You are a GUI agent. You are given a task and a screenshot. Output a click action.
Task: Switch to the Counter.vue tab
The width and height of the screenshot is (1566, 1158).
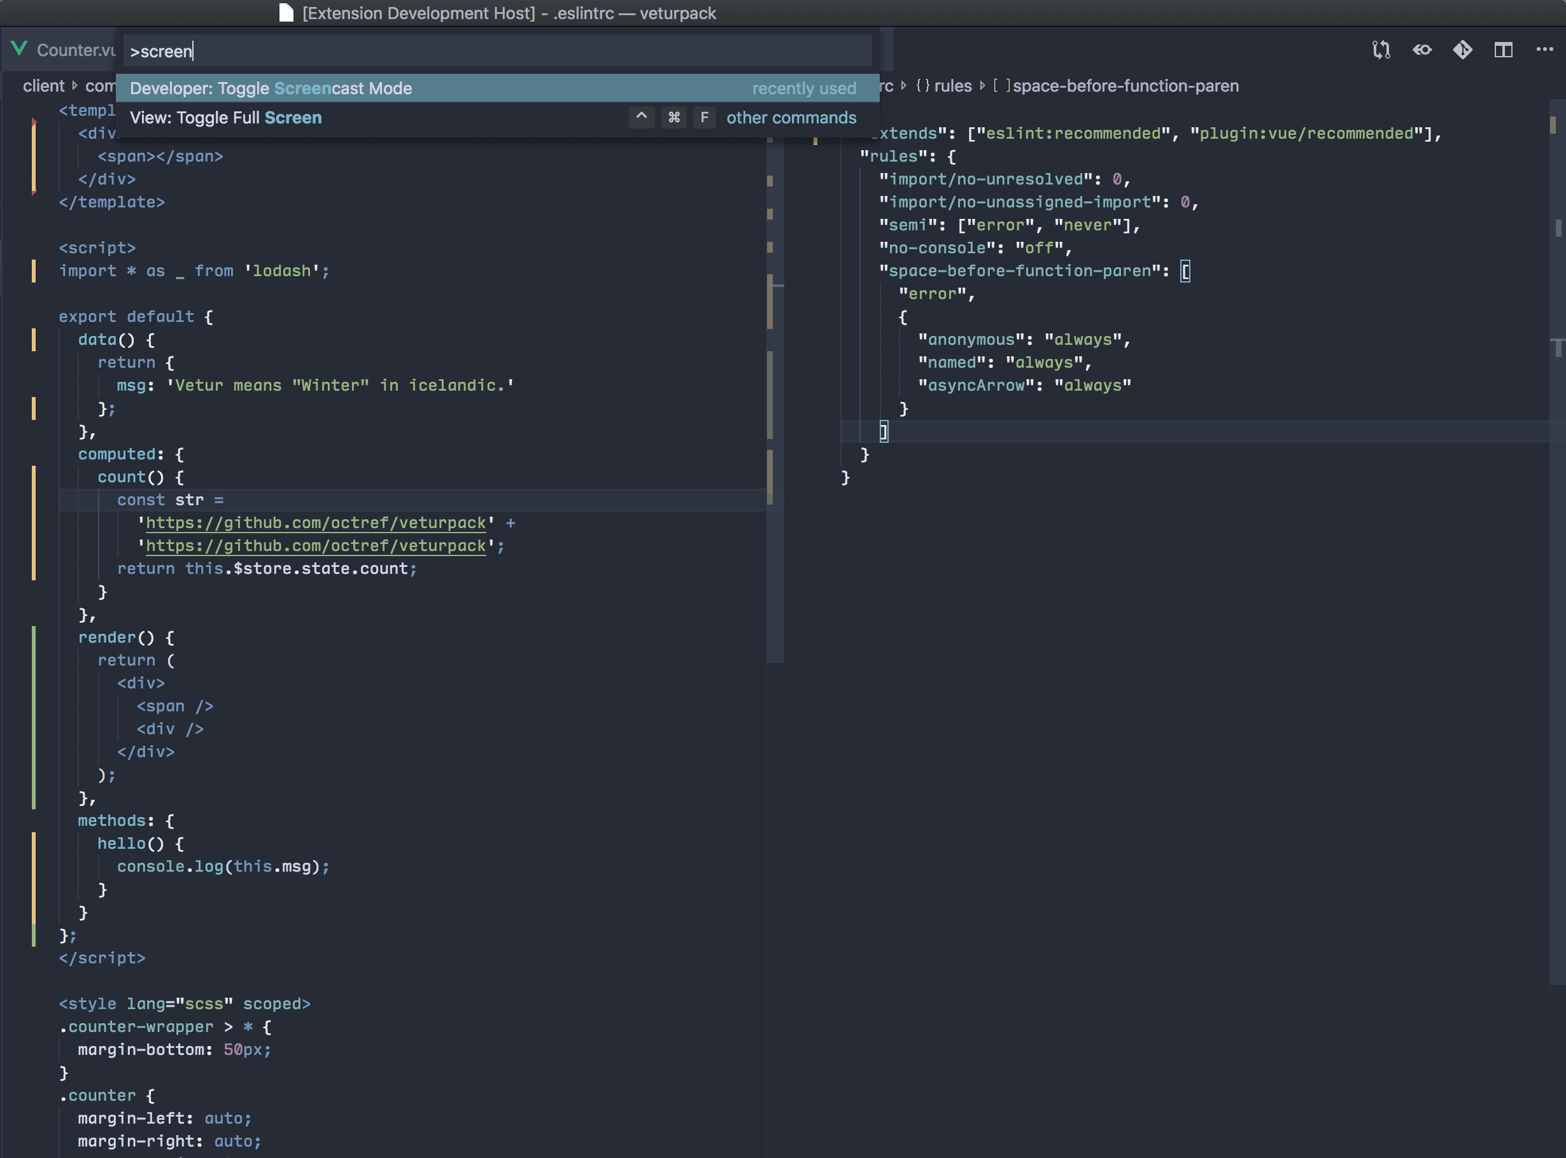[75, 50]
